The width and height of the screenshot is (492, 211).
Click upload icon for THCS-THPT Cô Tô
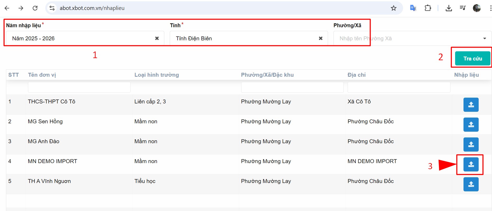pyautogui.click(x=471, y=105)
